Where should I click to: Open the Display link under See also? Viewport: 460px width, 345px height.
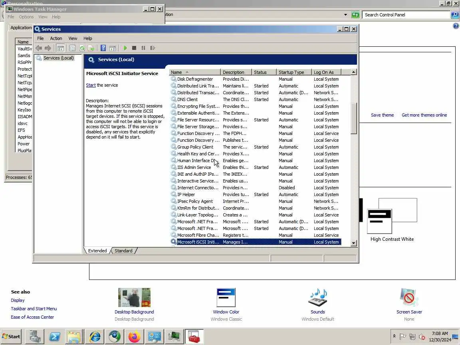(x=18, y=300)
